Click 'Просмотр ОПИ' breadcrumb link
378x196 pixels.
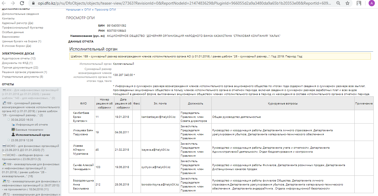pyautogui.click(x=105, y=10)
